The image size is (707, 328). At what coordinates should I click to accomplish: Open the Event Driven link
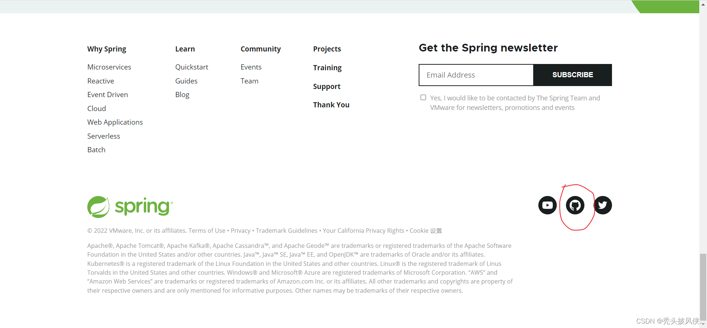click(x=108, y=95)
